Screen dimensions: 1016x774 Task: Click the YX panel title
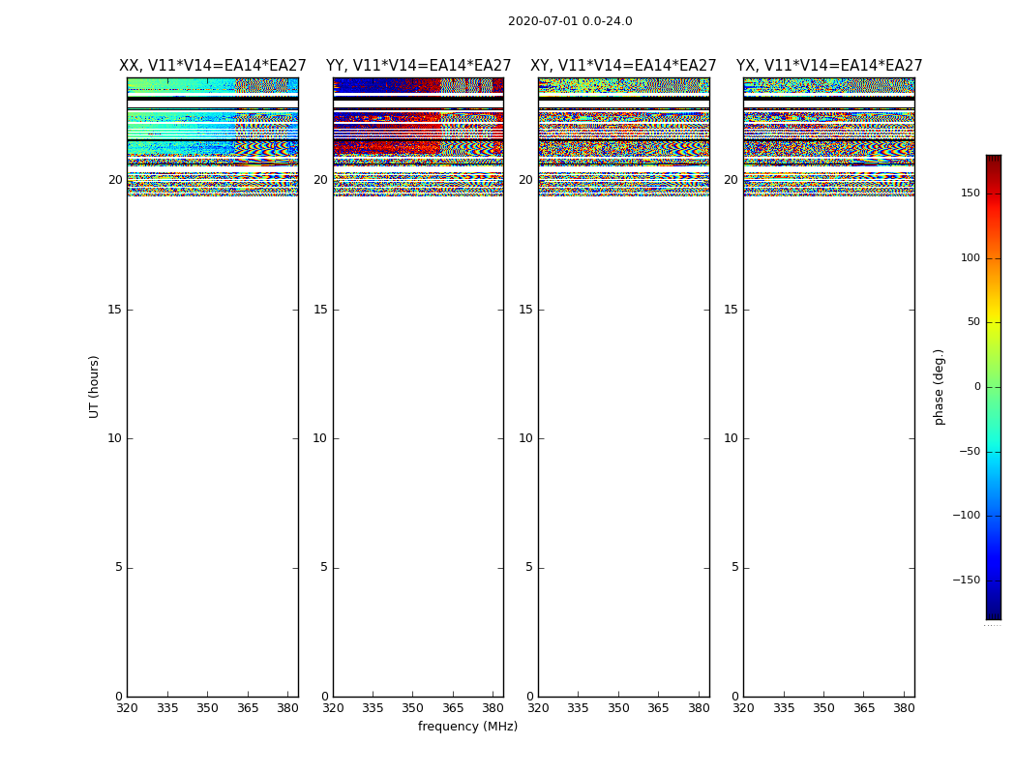828,66
